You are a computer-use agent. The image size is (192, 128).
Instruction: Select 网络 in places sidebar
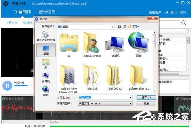click(x=46, y=91)
